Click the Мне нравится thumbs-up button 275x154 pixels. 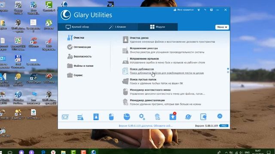pyautogui.click(x=183, y=10)
